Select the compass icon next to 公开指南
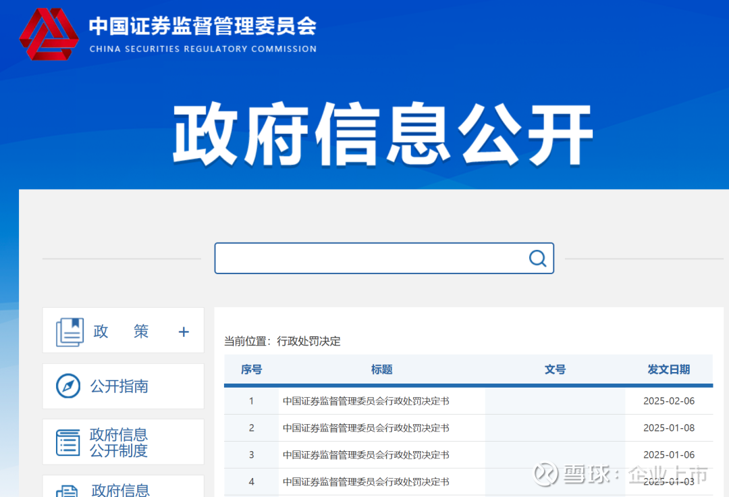 (x=68, y=386)
